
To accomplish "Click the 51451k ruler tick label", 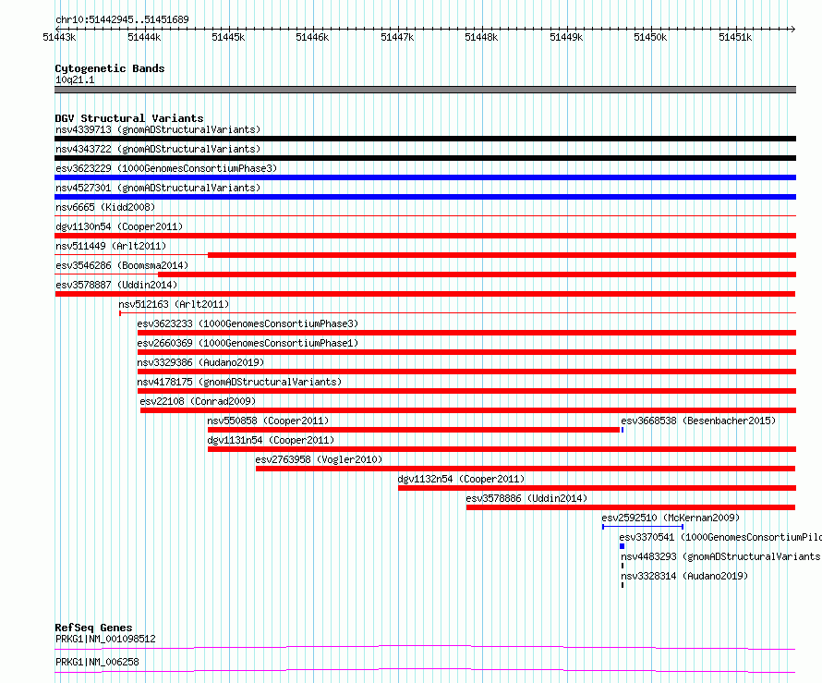I will click(x=735, y=37).
